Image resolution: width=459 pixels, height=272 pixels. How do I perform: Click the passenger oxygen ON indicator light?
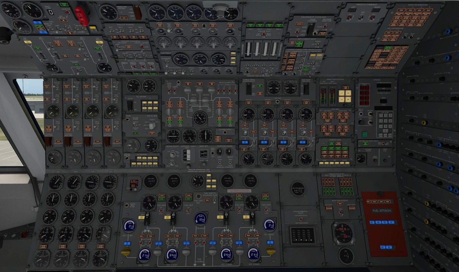tap(124, 18)
